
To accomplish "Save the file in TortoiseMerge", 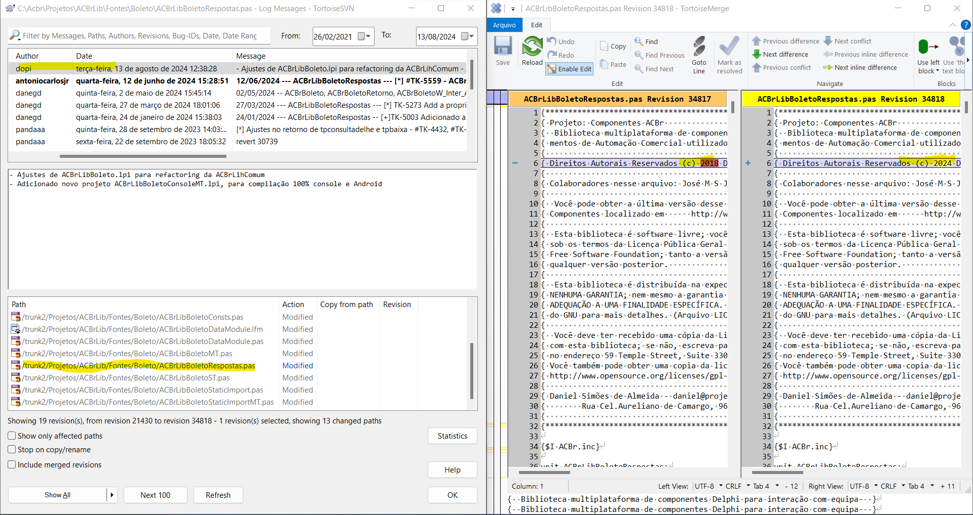I will pos(503,51).
